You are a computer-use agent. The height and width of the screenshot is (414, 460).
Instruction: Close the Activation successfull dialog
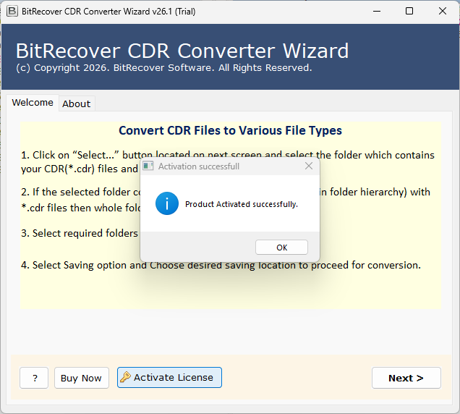309,166
